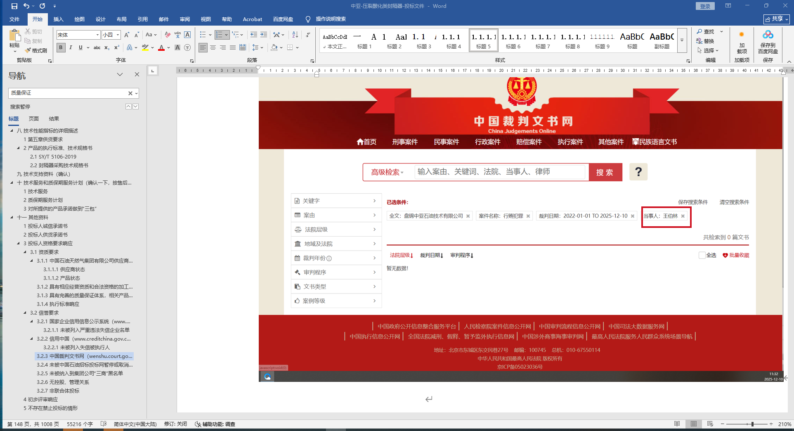
Task: Open the 加载项 add-ins button
Action: 742,42
